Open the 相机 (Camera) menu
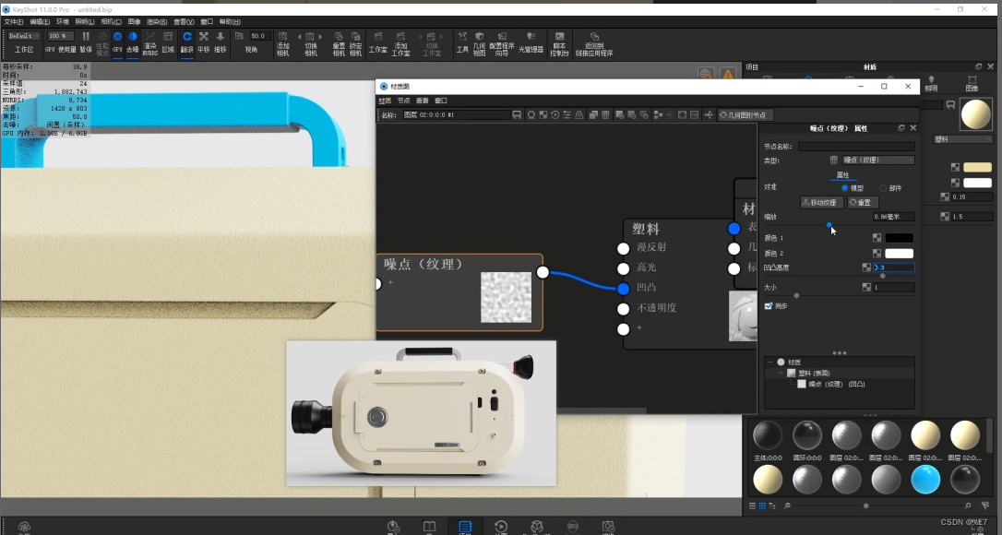The width and height of the screenshot is (1002, 535). click(112, 22)
